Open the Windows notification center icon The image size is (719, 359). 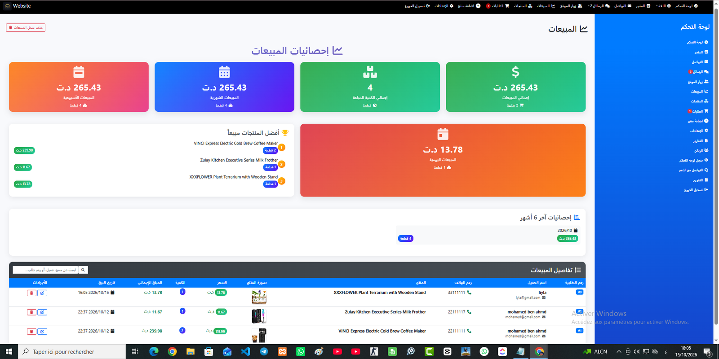[707, 352]
